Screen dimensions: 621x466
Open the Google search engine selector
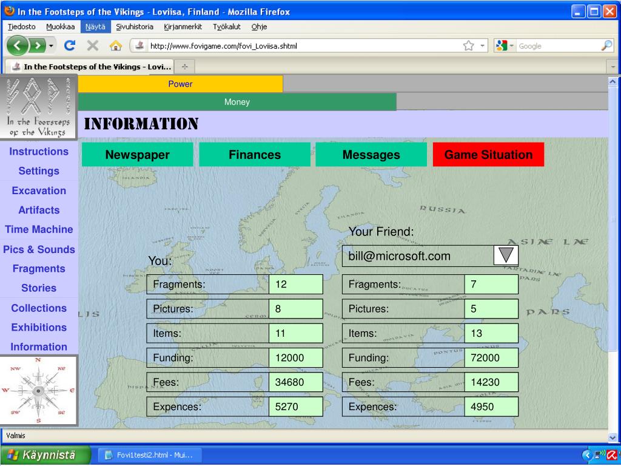tap(505, 46)
